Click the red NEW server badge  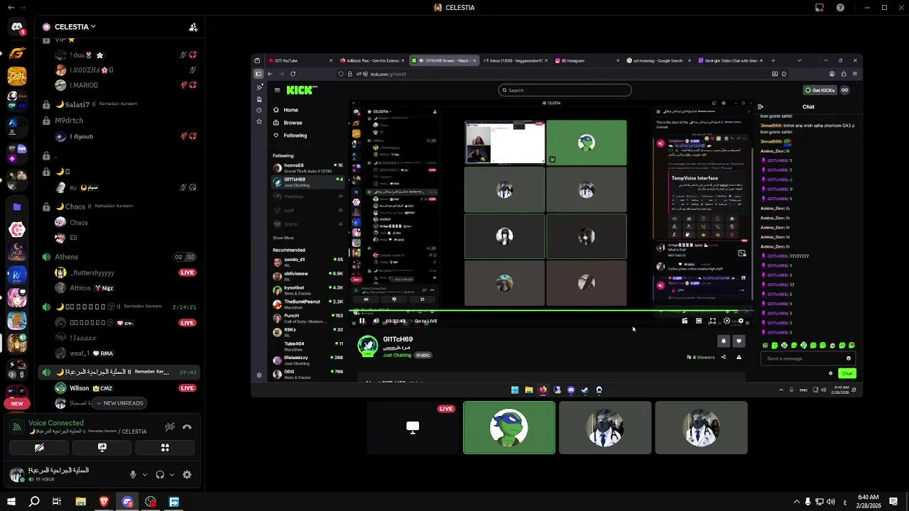(17, 403)
